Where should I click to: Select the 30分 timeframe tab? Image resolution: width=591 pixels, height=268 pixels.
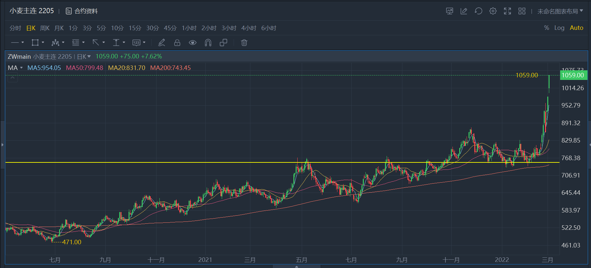[x=152, y=28]
